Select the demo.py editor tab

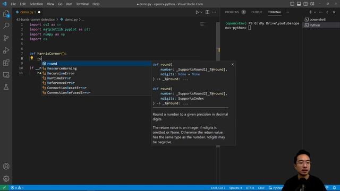28,12
